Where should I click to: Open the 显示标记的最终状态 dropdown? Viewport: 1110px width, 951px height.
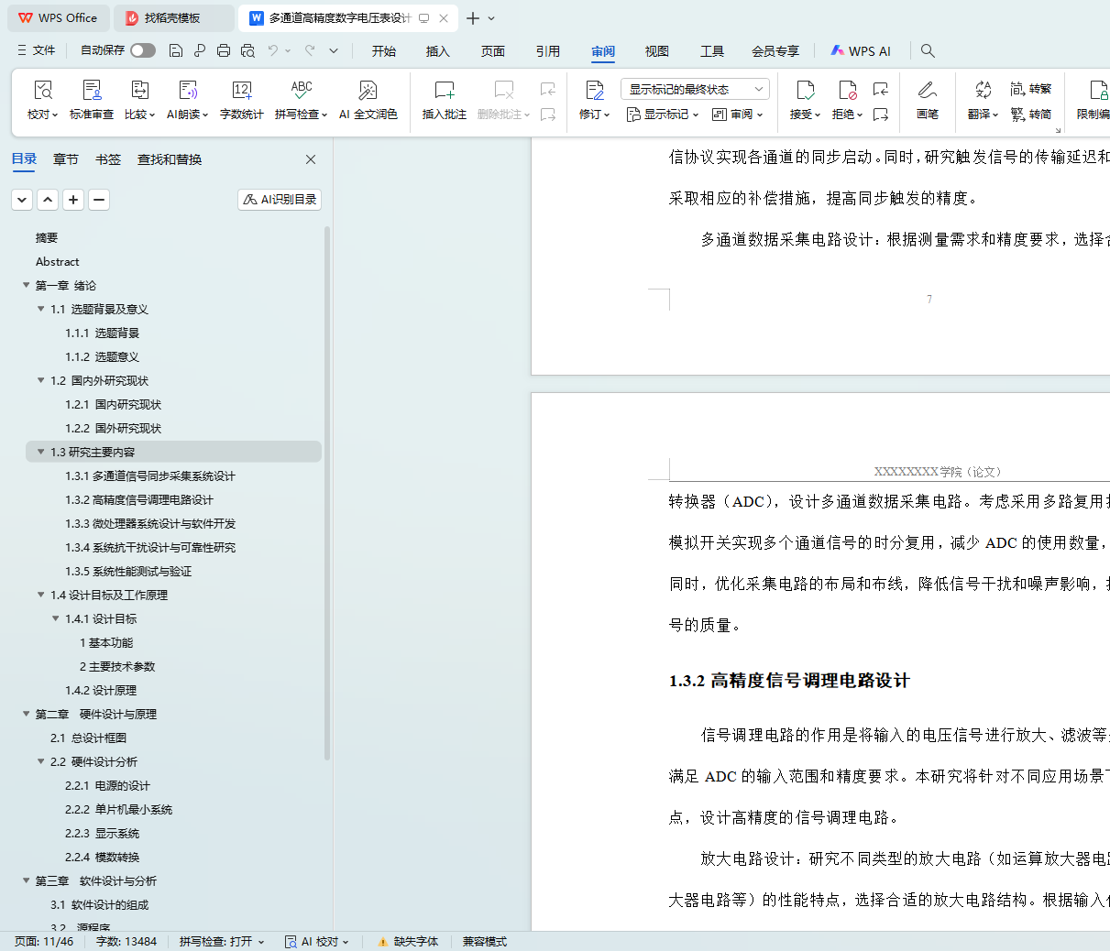[694, 89]
